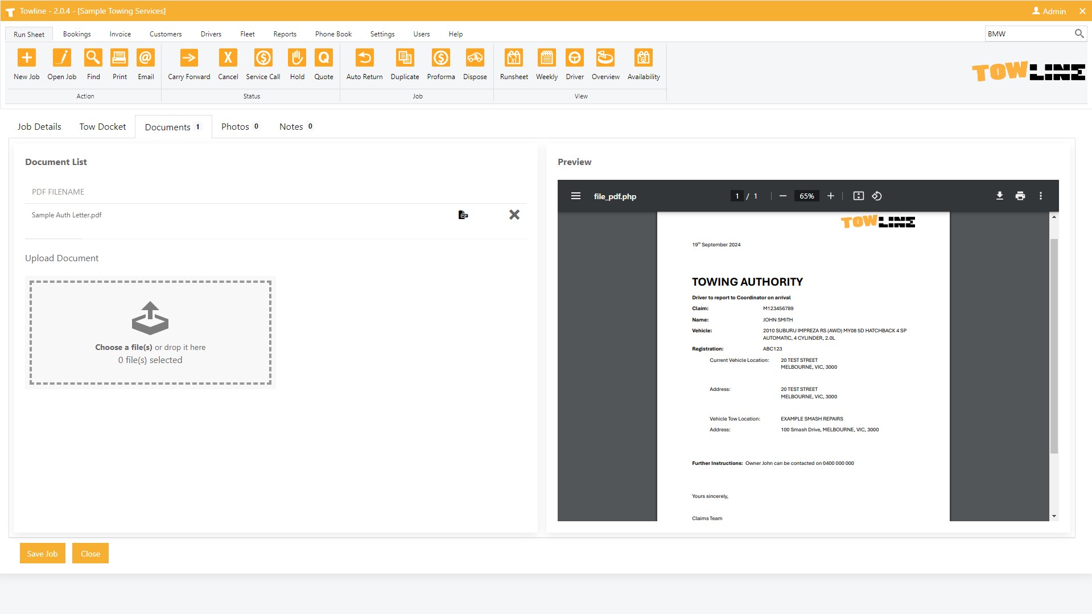
Task: Put the job on Hold
Action: click(x=297, y=58)
